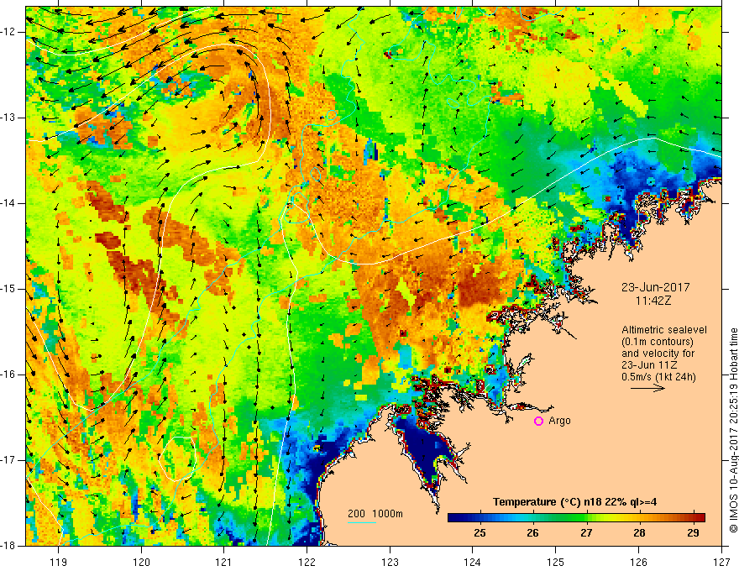Screen dimensions: 739x571
Task: Click the longitude 125 axis label
Action: [x=556, y=562]
